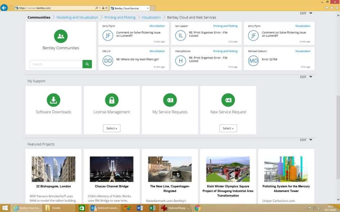Go back with the browser back arrow
Screen dimensions: 340x212
click(4, 8)
